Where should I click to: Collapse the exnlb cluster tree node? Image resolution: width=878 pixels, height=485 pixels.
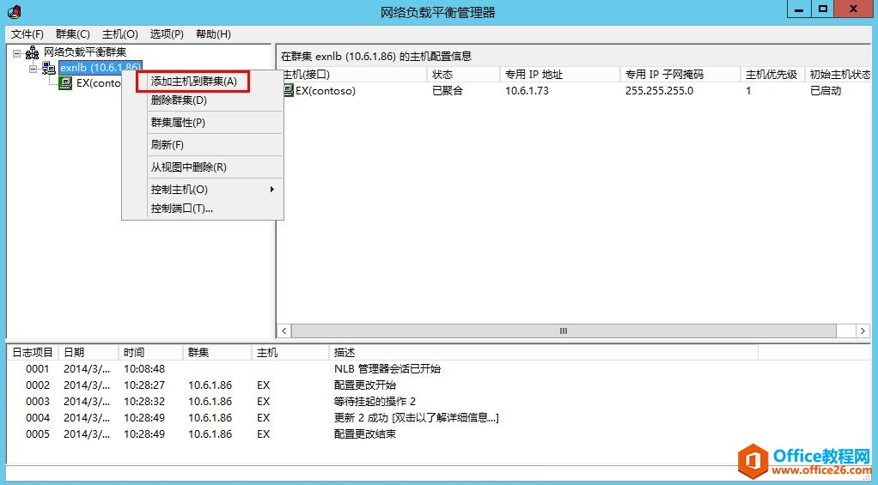click(x=33, y=69)
